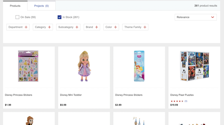Viewport: 224px width, 125px height.
Task: Expand the Department filter
Action: point(18,27)
